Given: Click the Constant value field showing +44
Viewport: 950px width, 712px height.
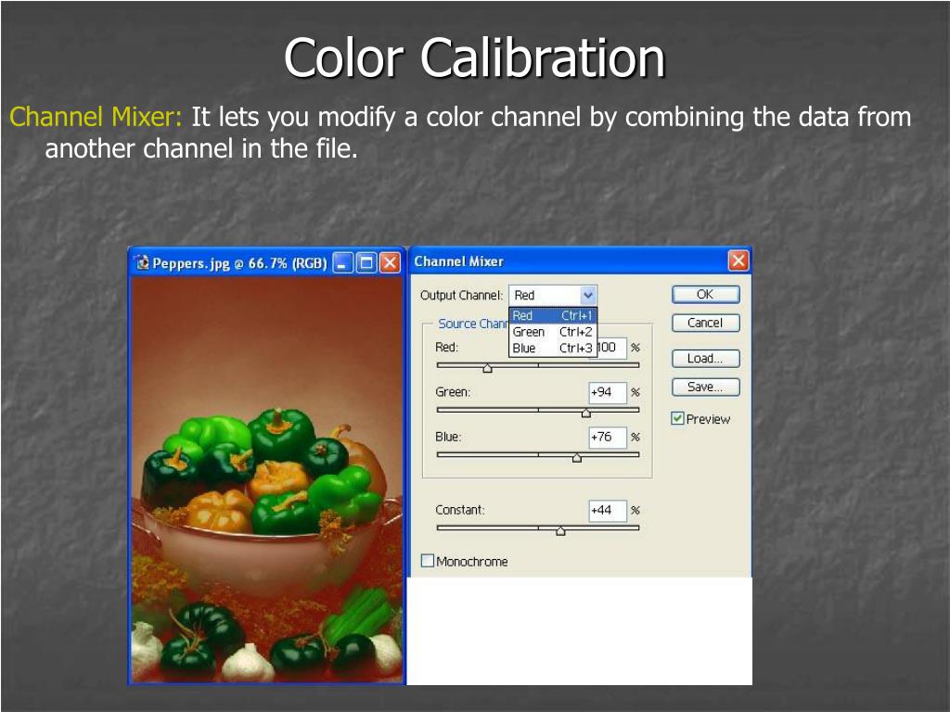Looking at the screenshot, I should (608, 511).
